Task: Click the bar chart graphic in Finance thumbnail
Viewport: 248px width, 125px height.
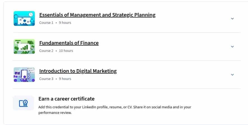Action: coord(25,47)
